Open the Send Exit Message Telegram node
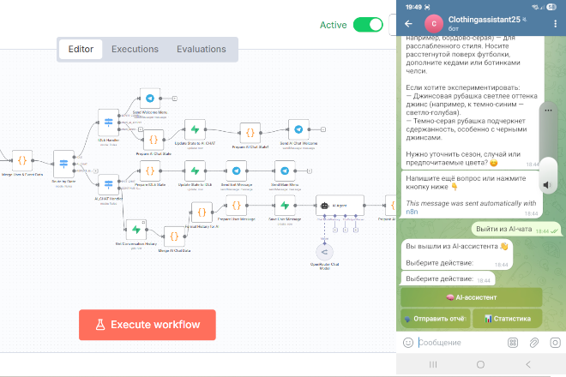This screenshot has width=566, height=377. 237,171
